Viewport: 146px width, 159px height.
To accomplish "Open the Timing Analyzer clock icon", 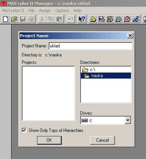I will [x=127, y=19].
